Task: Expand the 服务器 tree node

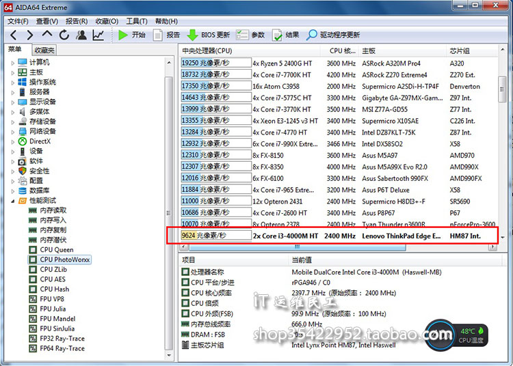Action: click(x=13, y=92)
